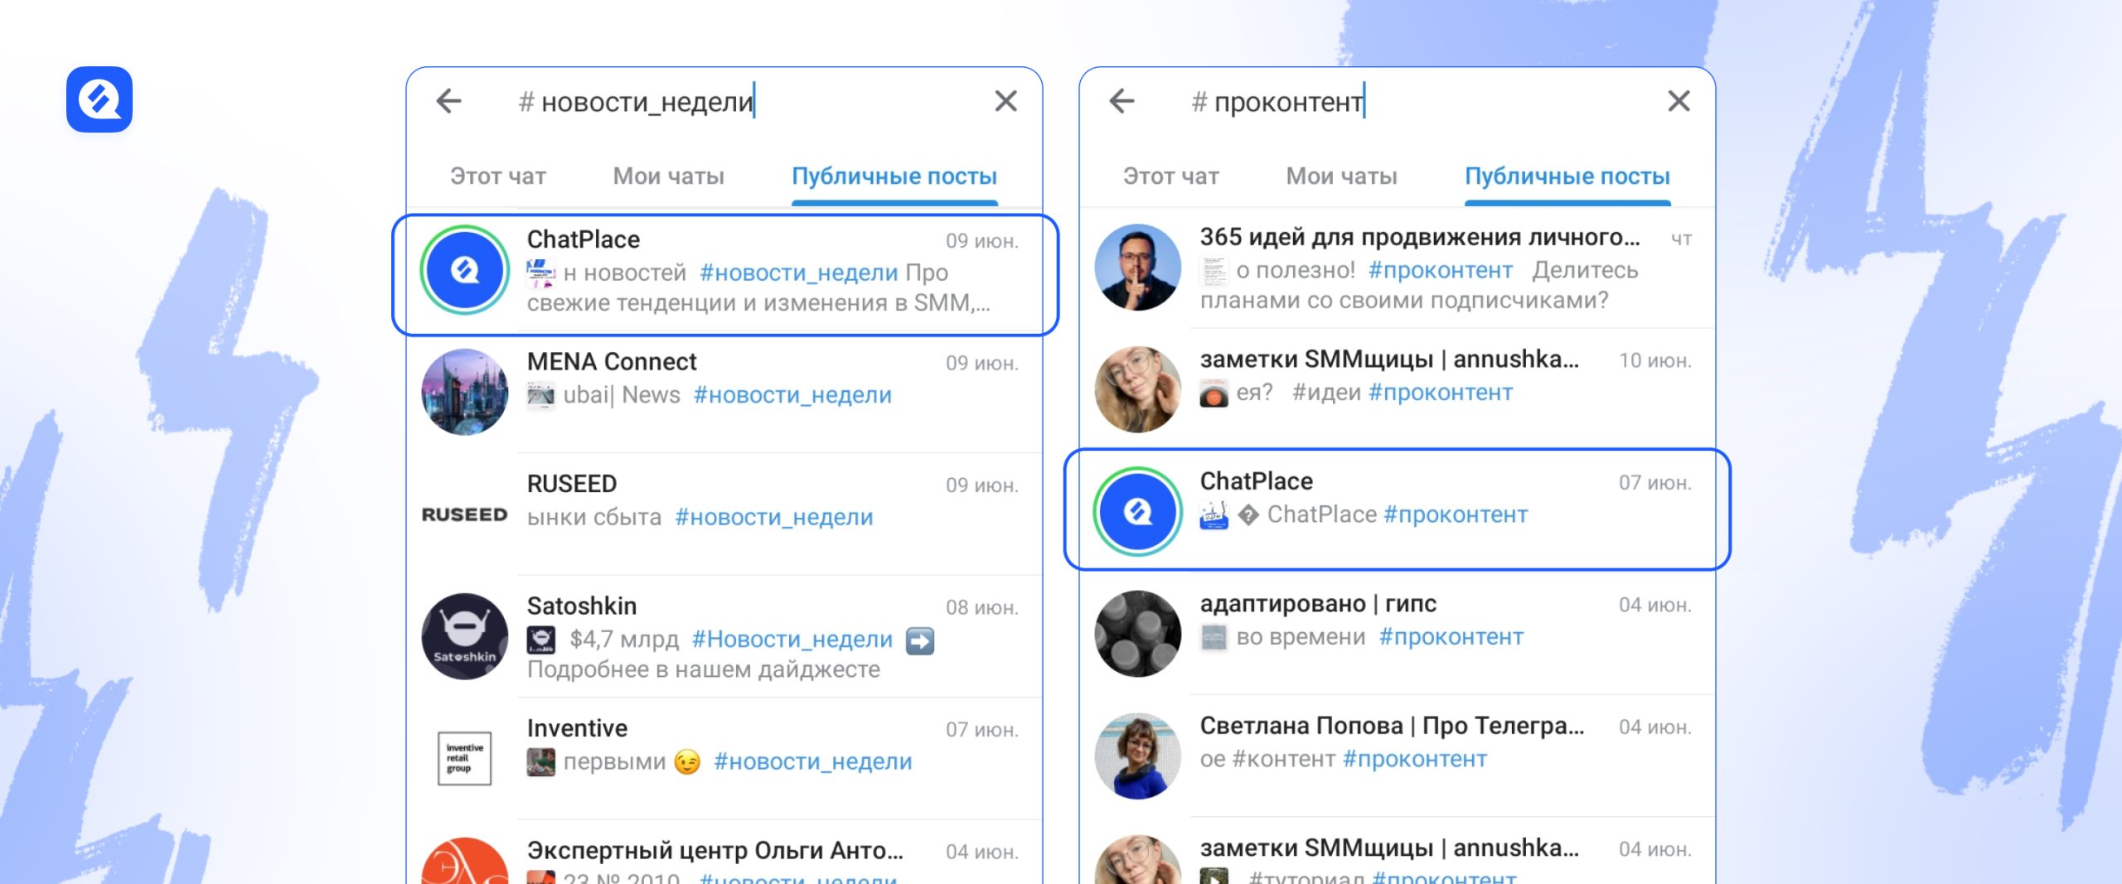Viewport: 2122px width, 884px height.
Task: Click #проконтент hashtag in Светлана Попова post
Action: tap(1415, 759)
